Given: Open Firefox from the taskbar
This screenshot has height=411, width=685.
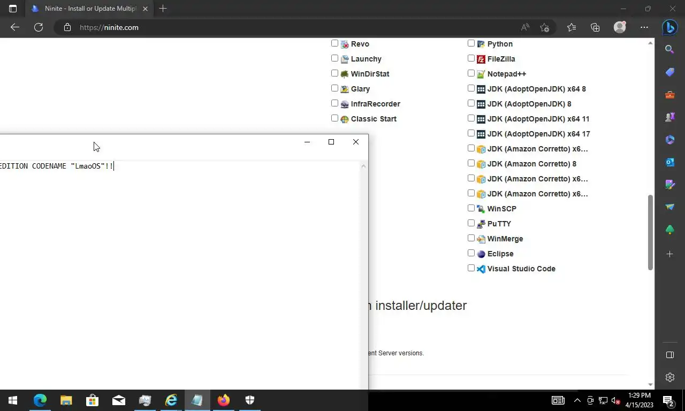Looking at the screenshot, I should coord(223,400).
